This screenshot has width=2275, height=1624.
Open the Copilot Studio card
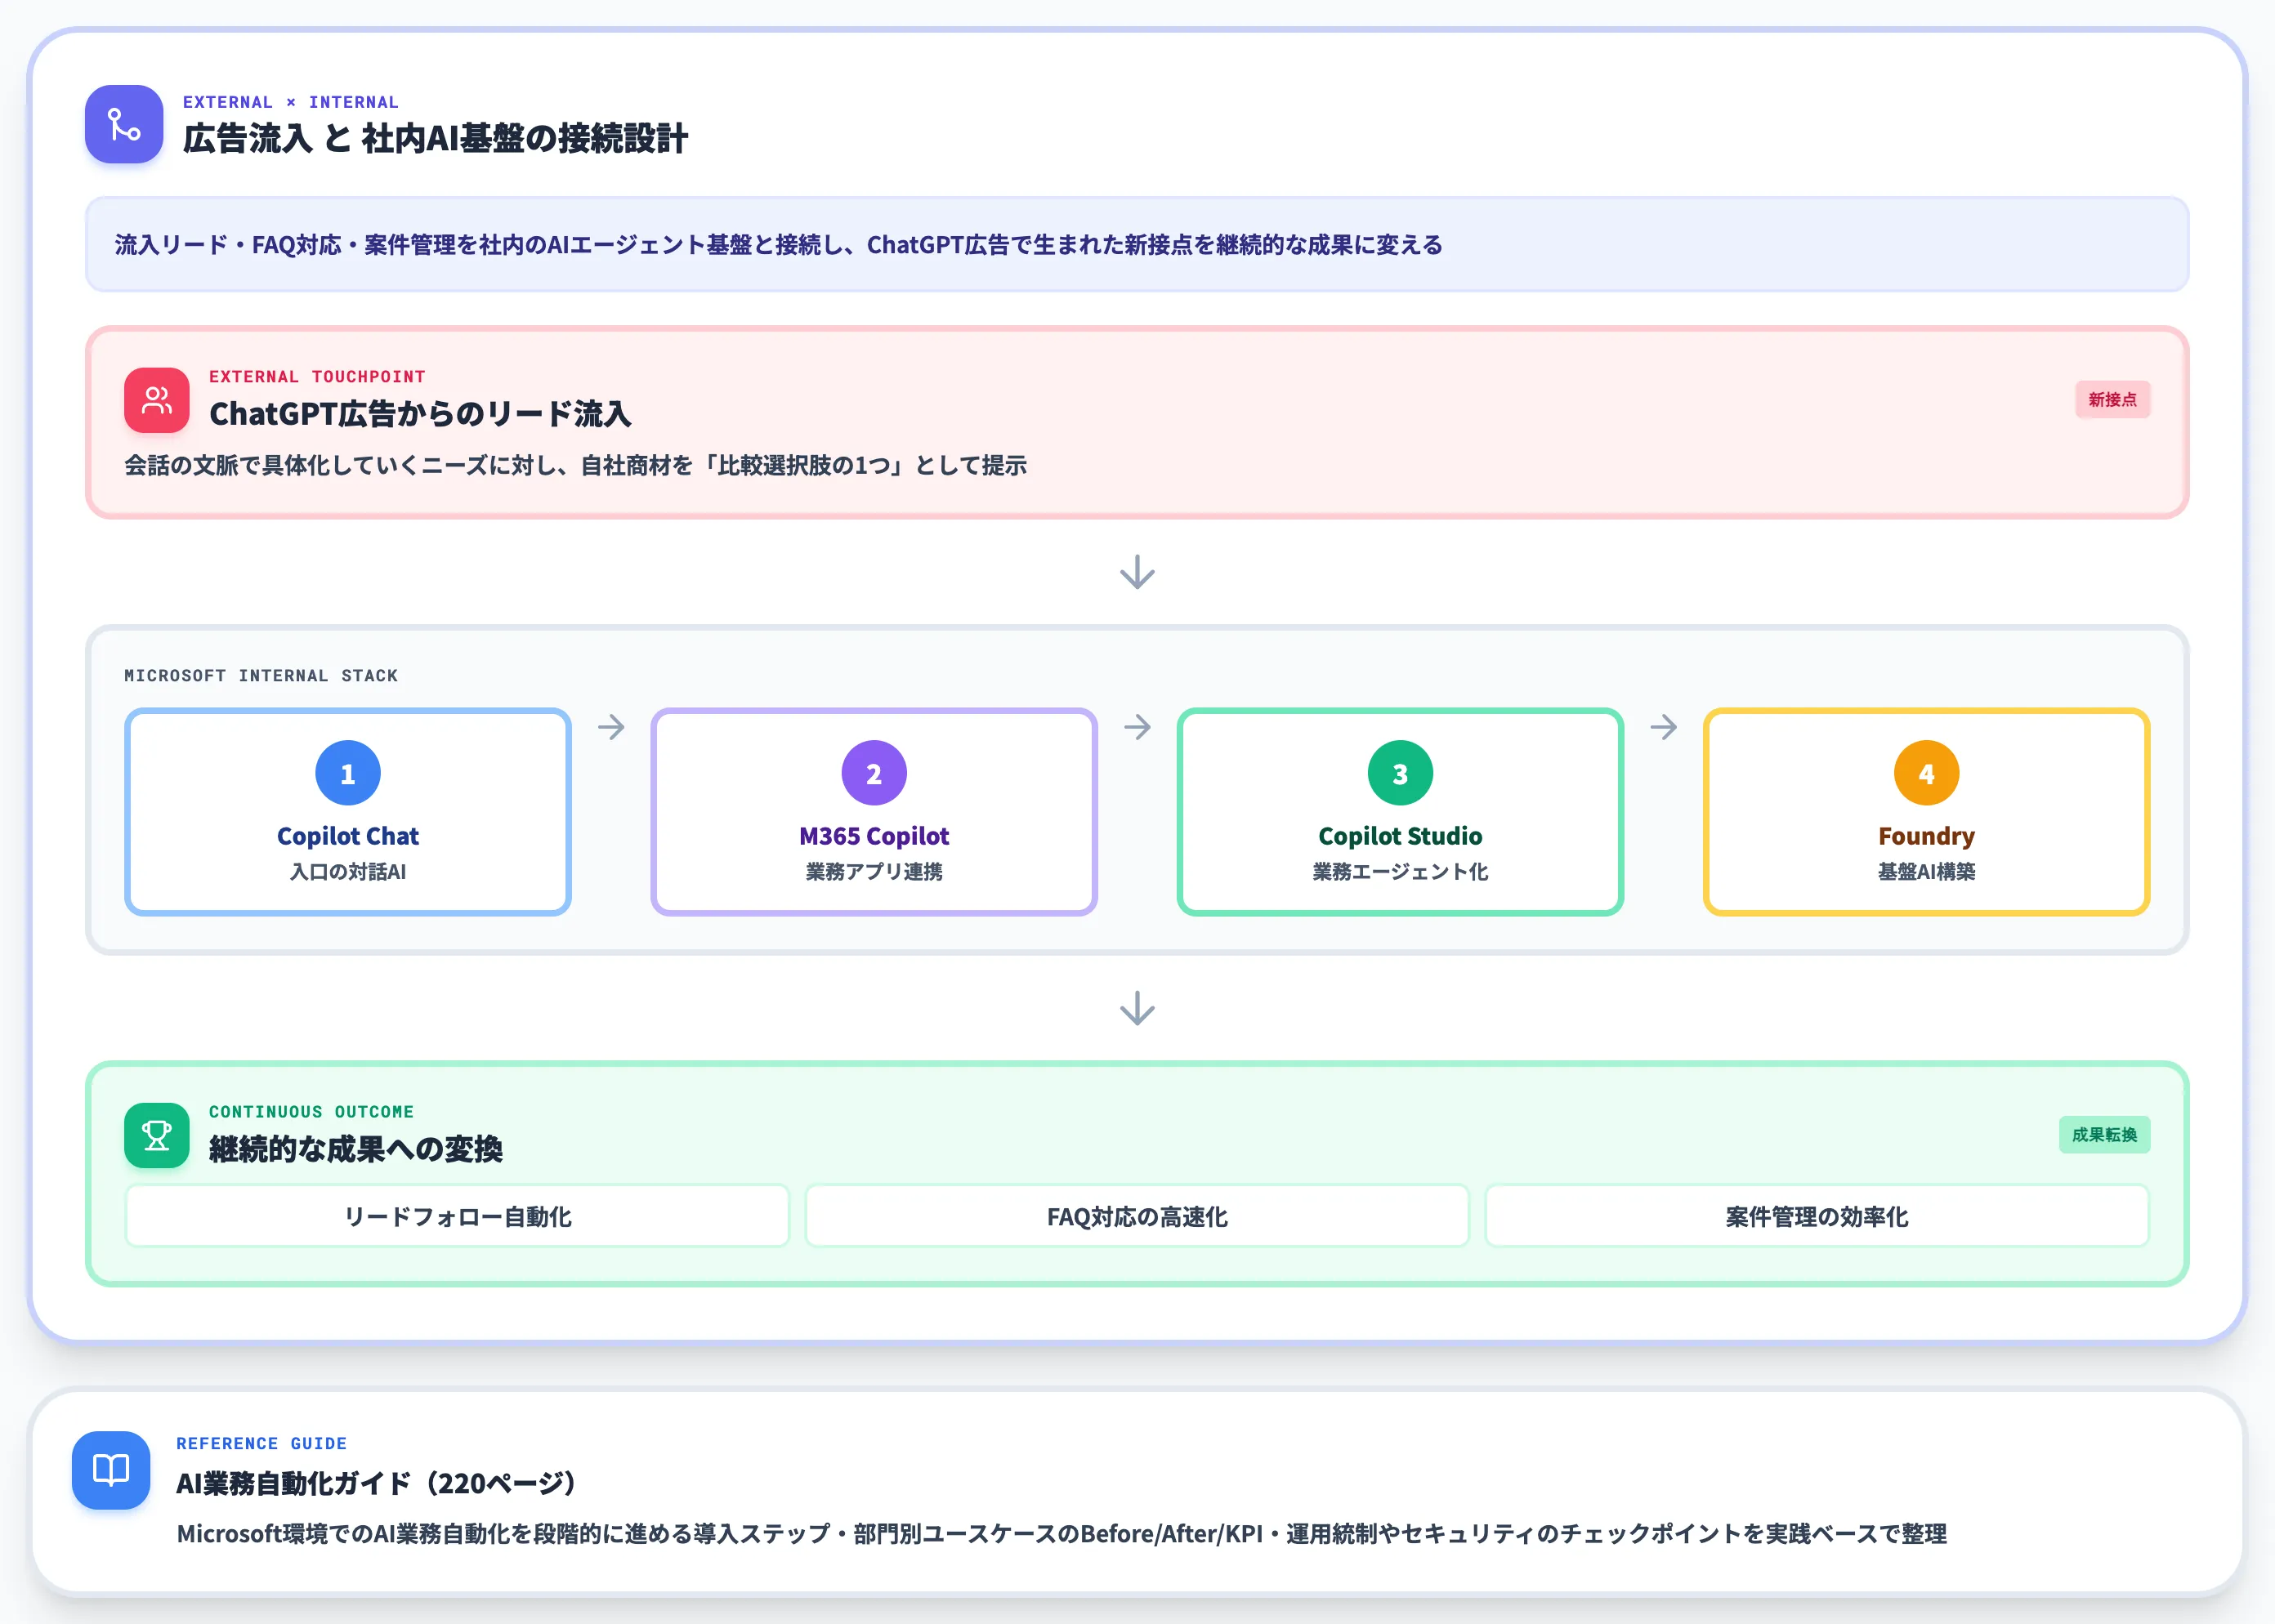coord(1401,812)
